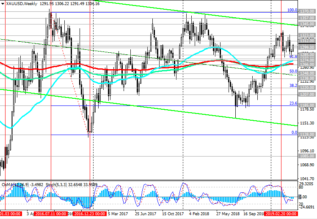Image resolution: width=317 pixels, height=219 pixels.
Task: Click the Fibonacci 23.6 level label
Action: (293, 103)
